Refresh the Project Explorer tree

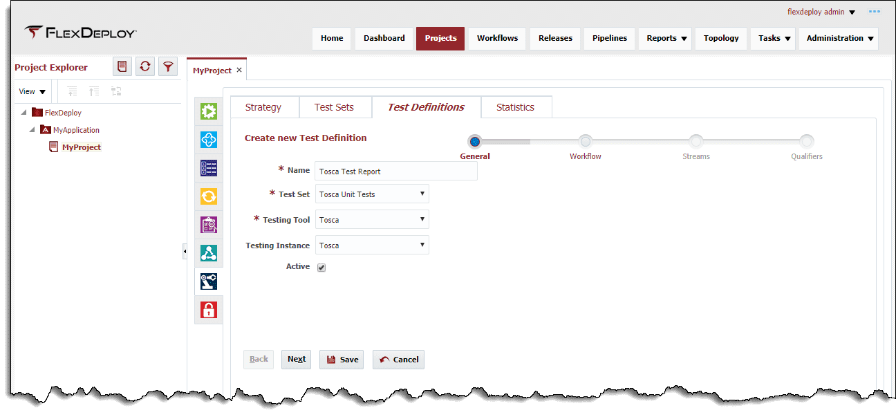[145, 66]
